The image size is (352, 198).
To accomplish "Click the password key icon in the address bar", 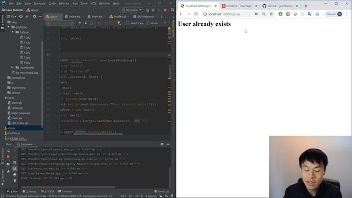I will [256, 14].
